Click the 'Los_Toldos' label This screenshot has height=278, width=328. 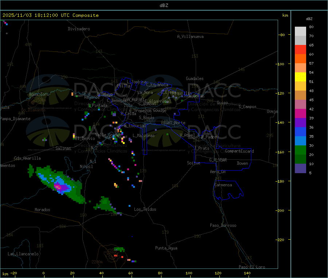point(145,209)
